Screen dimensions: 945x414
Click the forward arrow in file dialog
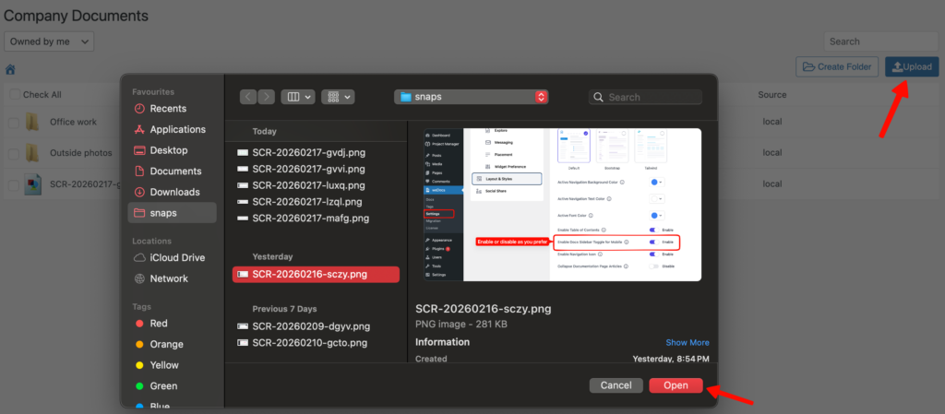click(x=266, y=97)
